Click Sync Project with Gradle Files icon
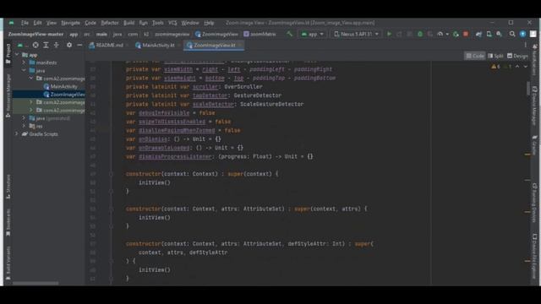541x304 pixels. click(x=478, y=34)
